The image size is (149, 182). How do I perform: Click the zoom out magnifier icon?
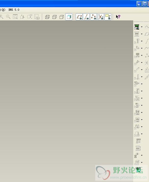click(8, 17)
